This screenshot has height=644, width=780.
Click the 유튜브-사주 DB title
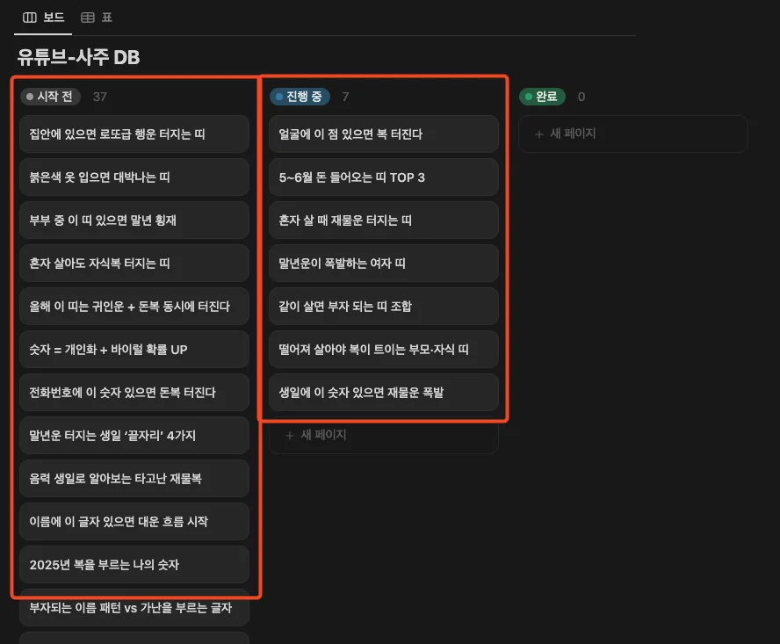[78, 57]
